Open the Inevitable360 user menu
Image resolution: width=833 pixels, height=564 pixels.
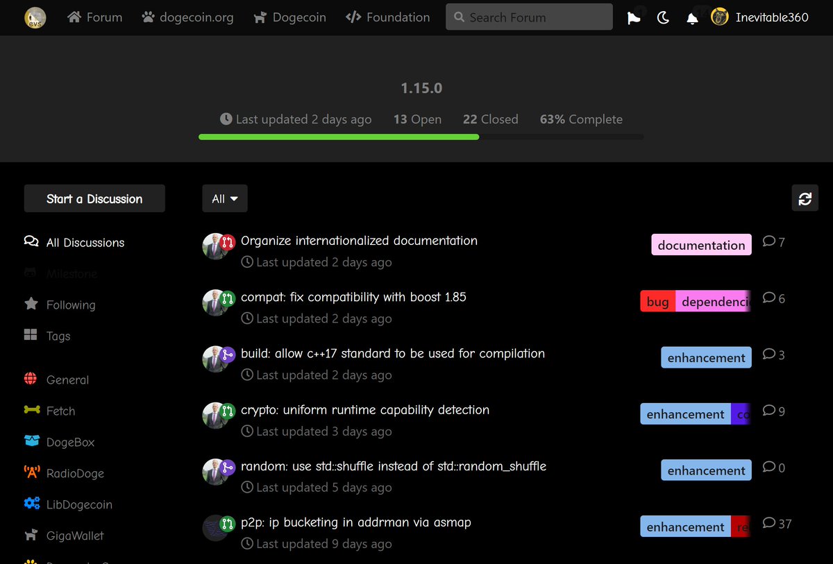(x=759, y=17)
